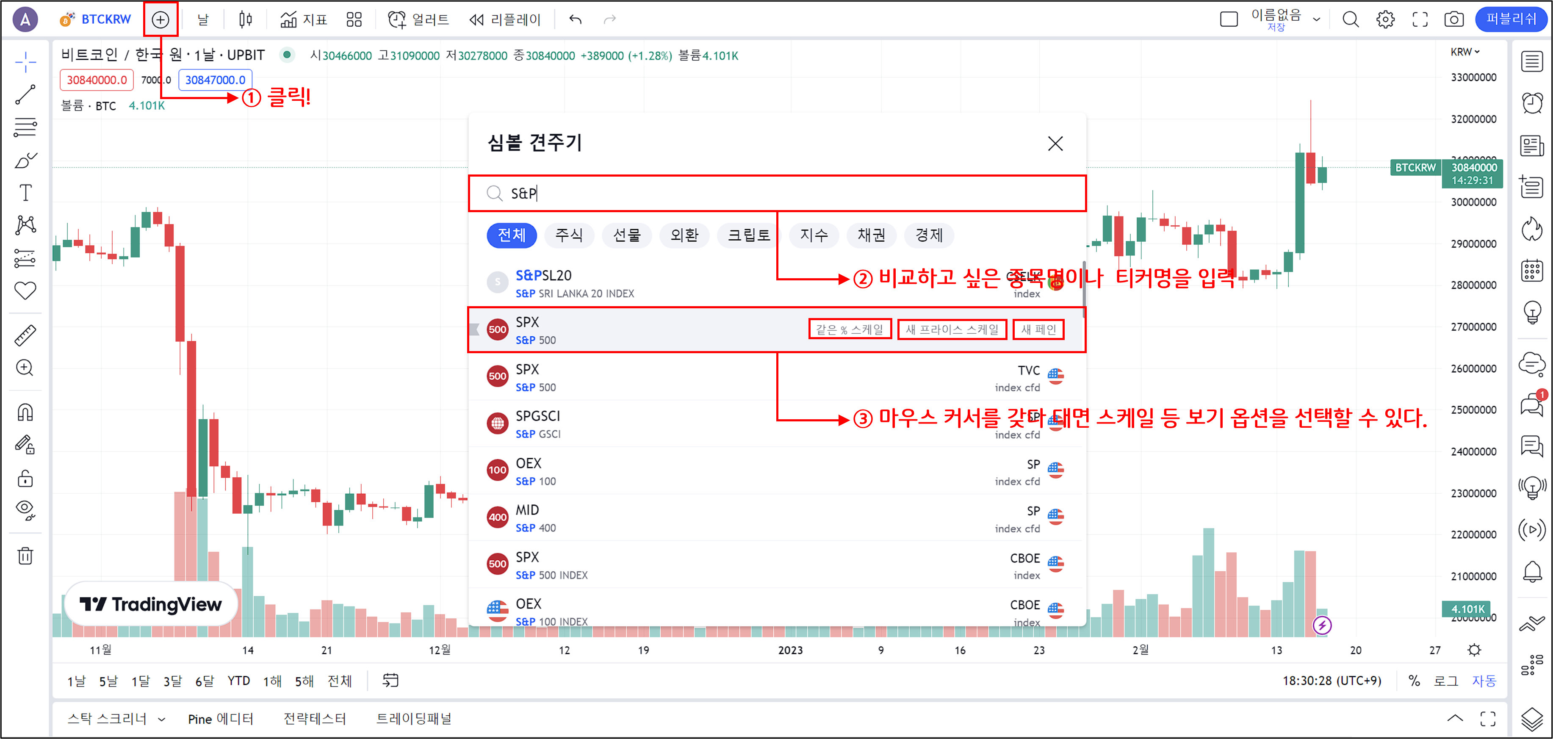Click the 퍼블리쉬 publish button
1553x739 pixels.
pyautogui.click(x=1511, y=19)
